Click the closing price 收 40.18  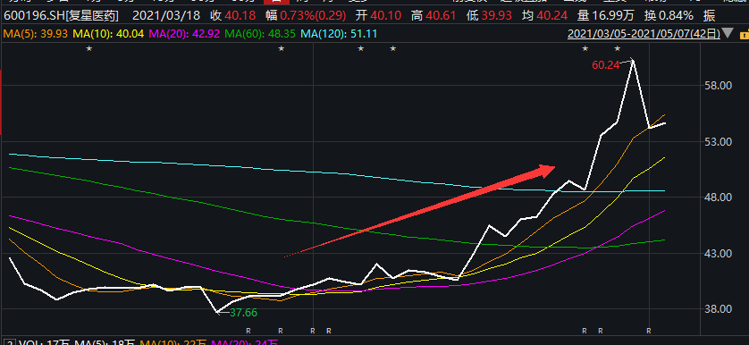[234, 16]
